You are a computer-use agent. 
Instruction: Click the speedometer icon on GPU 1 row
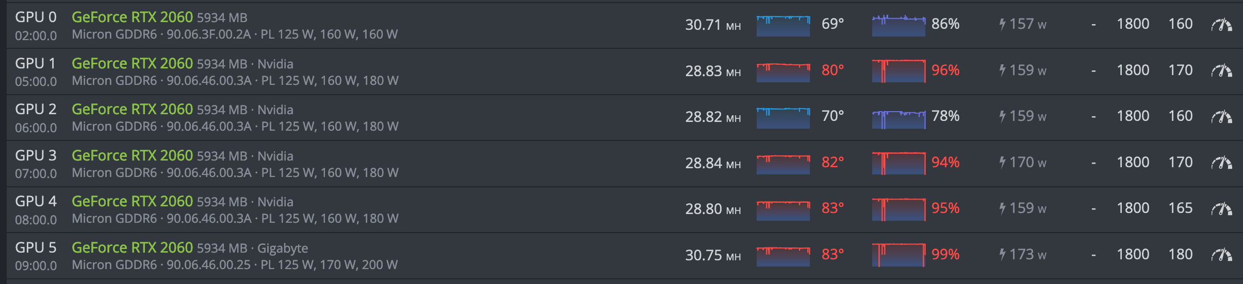[1221, 70]
